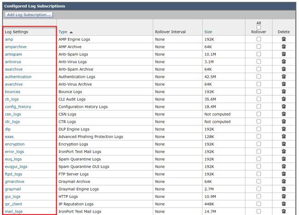This screenshot has height=215, width=299.
Task: Tick rollover checkbox for gui_logs
Action: [x=259, y=196]
